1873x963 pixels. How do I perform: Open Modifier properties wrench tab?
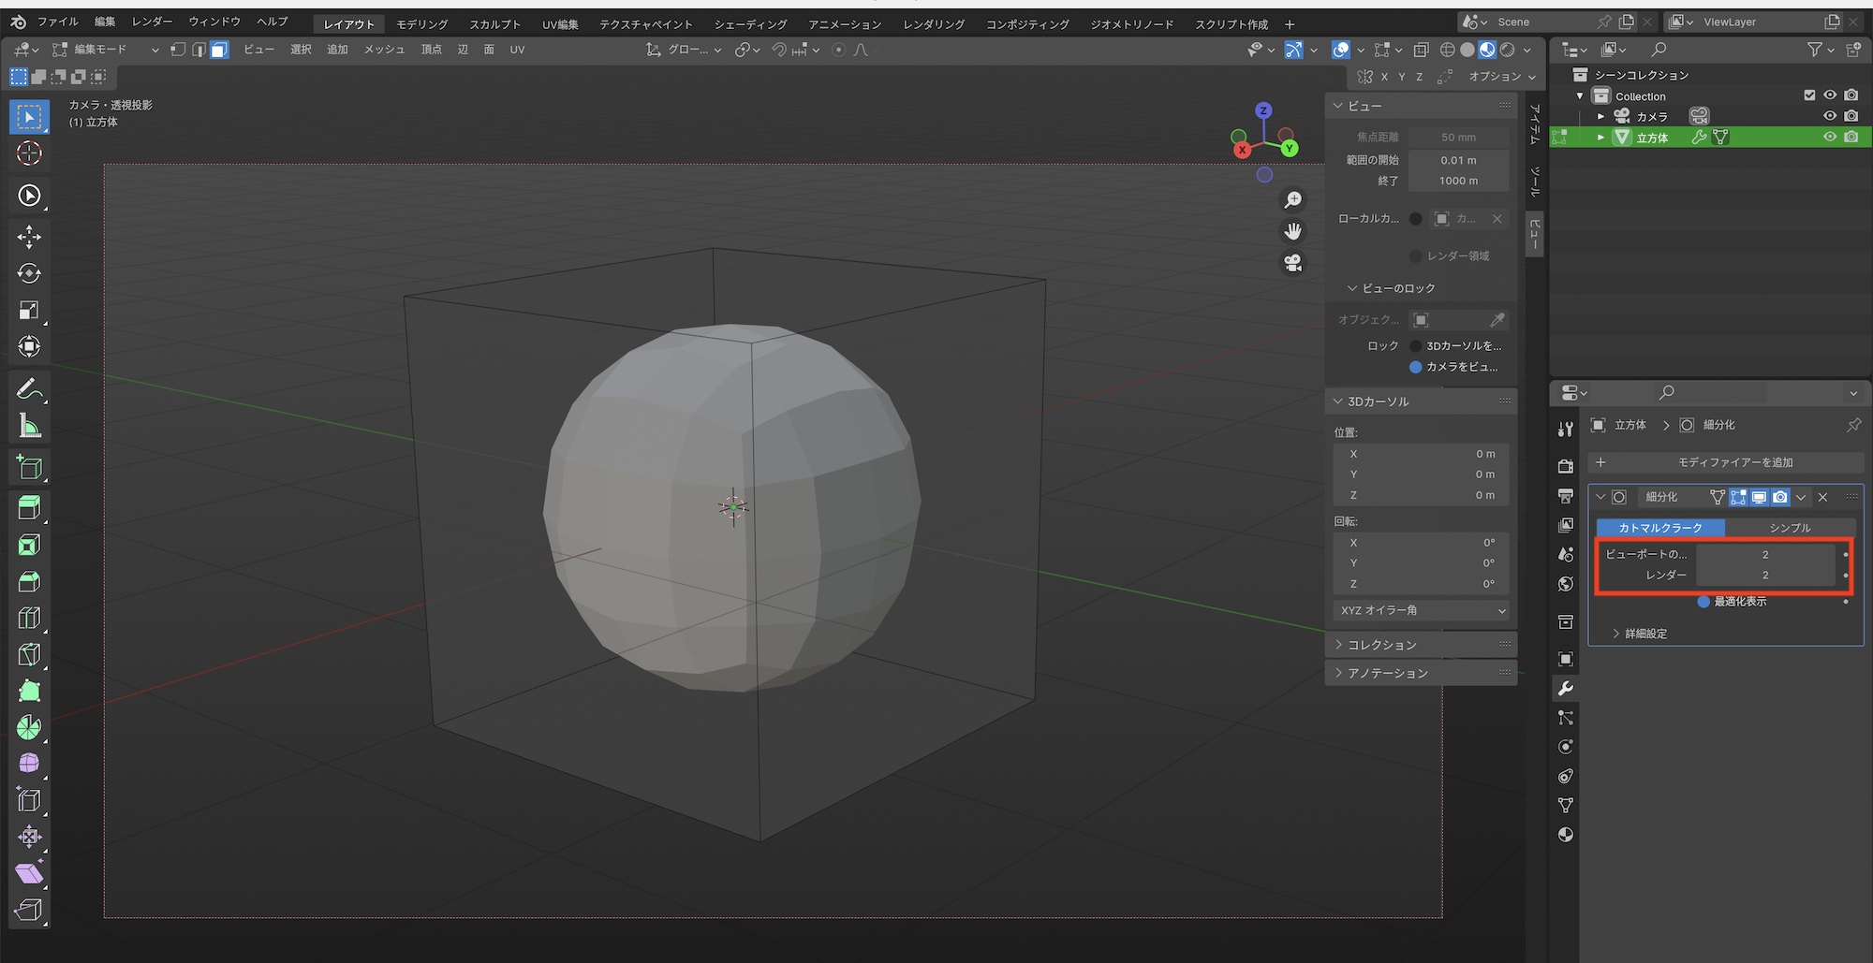pos(1565,689)
